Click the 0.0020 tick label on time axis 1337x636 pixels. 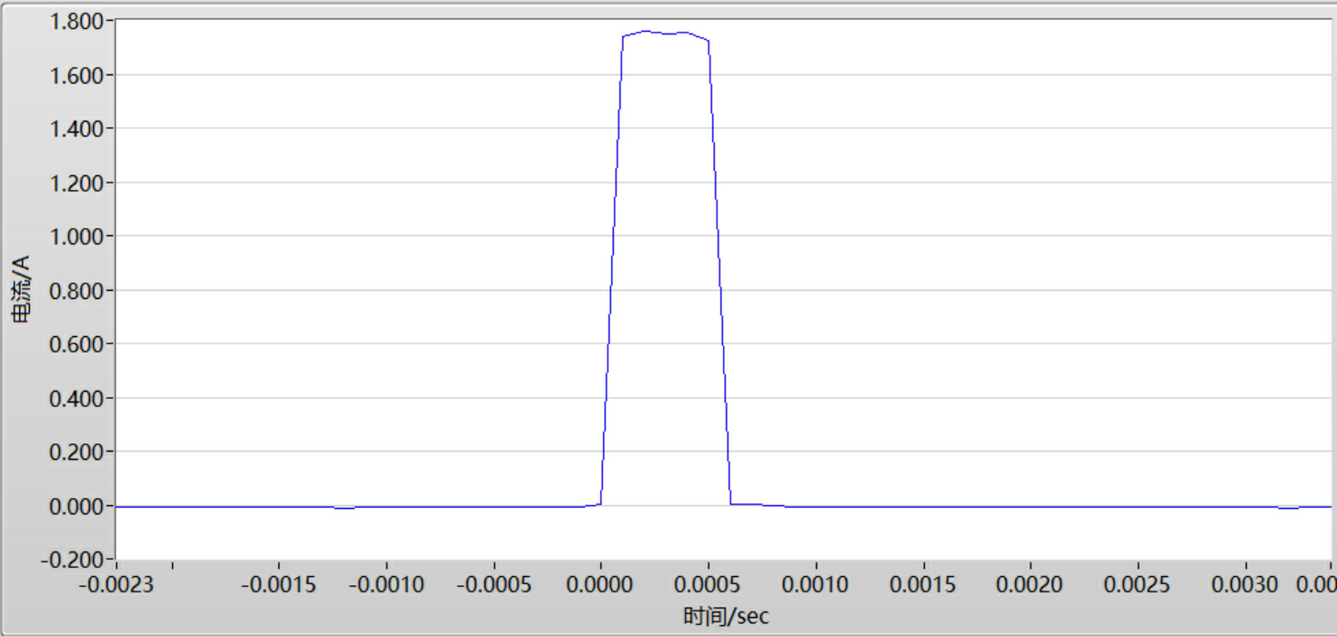[x=1031, y=584]
